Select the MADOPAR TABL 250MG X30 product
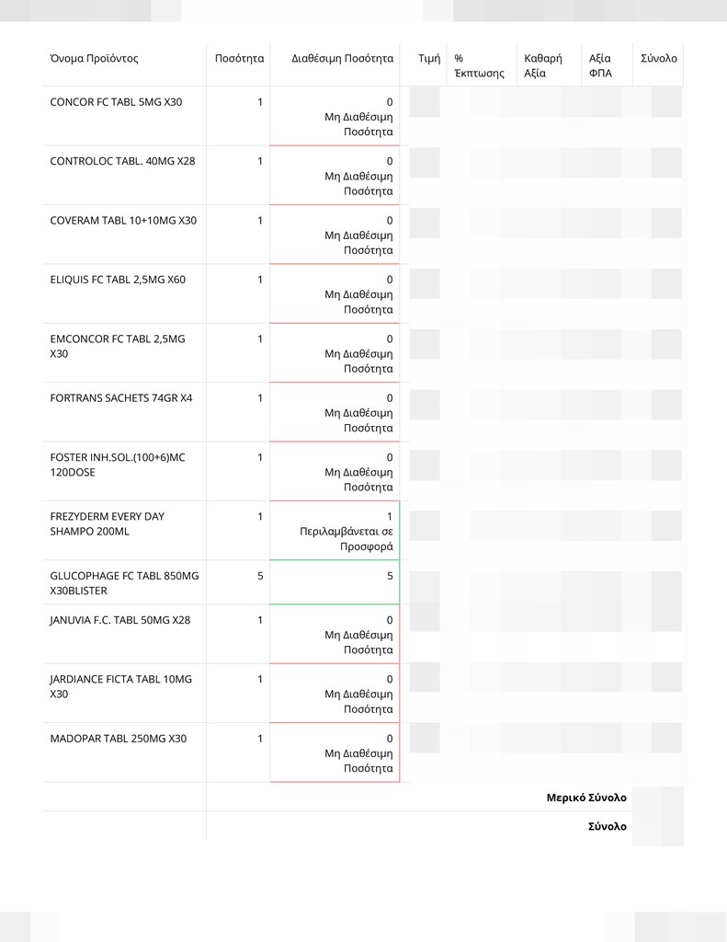Screen dimensions: 727x942 pyautogui.click(x=119, y=739)
